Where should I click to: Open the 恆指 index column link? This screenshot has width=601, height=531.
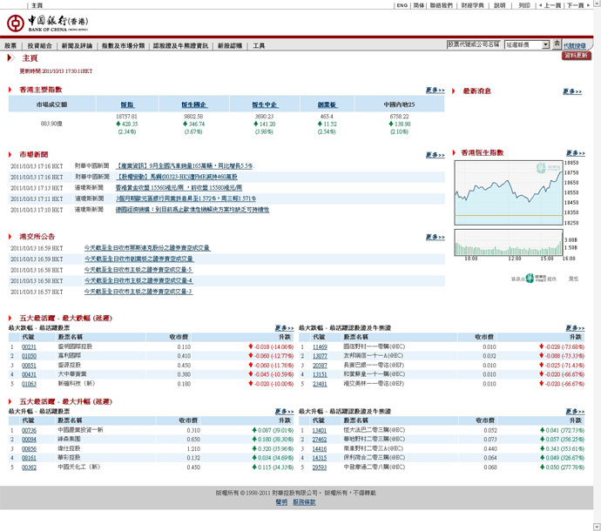[127, 104]
